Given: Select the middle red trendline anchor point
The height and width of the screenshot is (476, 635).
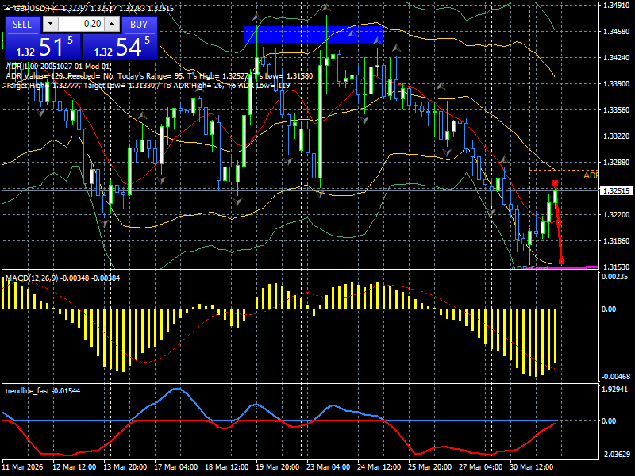Looking at the screenshot, I should [x=559, y=223].
